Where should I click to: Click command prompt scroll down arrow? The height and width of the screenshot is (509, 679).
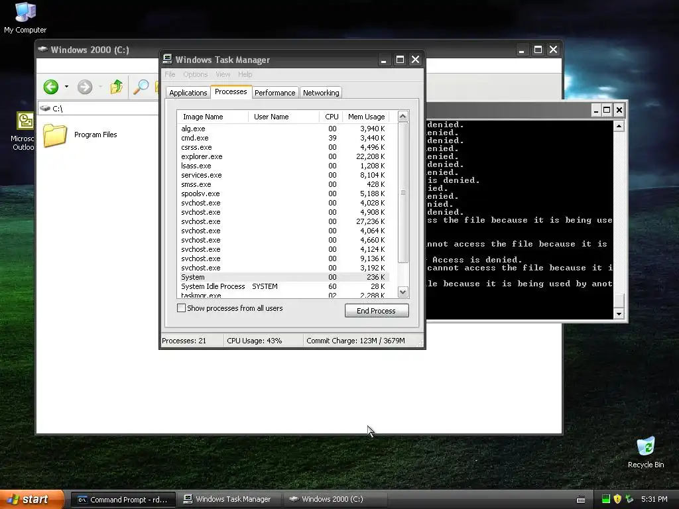click(619, 313)
